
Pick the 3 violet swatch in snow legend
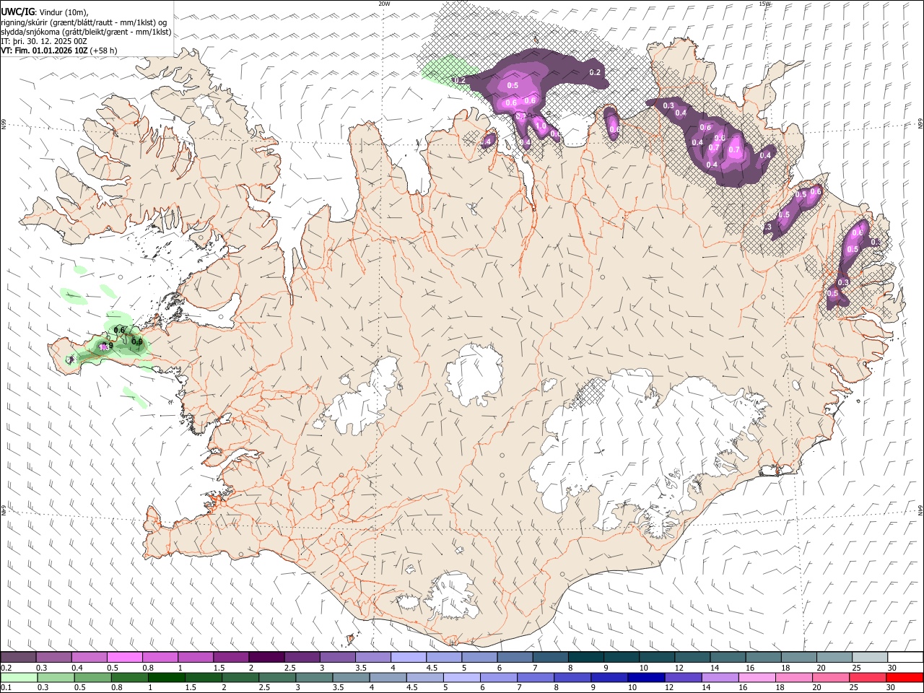pyautogui.click(x=337, y=658)
